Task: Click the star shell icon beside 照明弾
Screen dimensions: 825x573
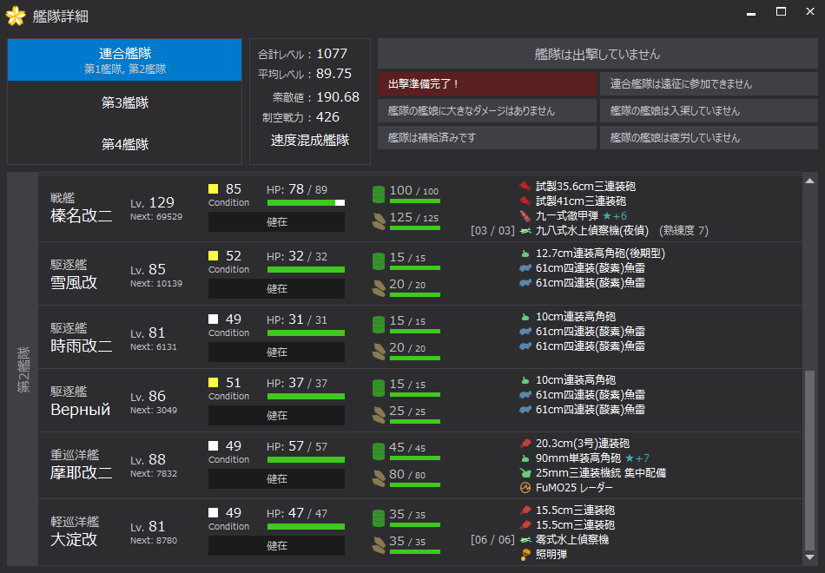Action: click(x=525, y=555)
